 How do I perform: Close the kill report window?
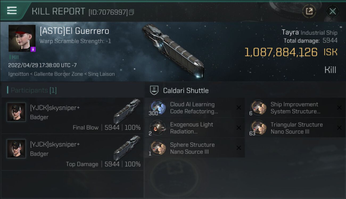pos(332,11)
